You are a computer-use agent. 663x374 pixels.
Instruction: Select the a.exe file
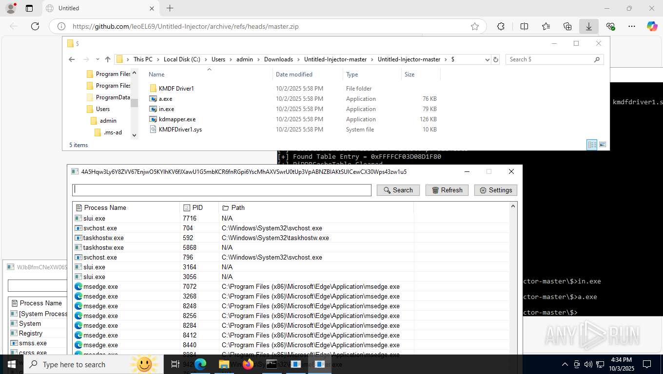pyautogui.click(x=165, y=99)
